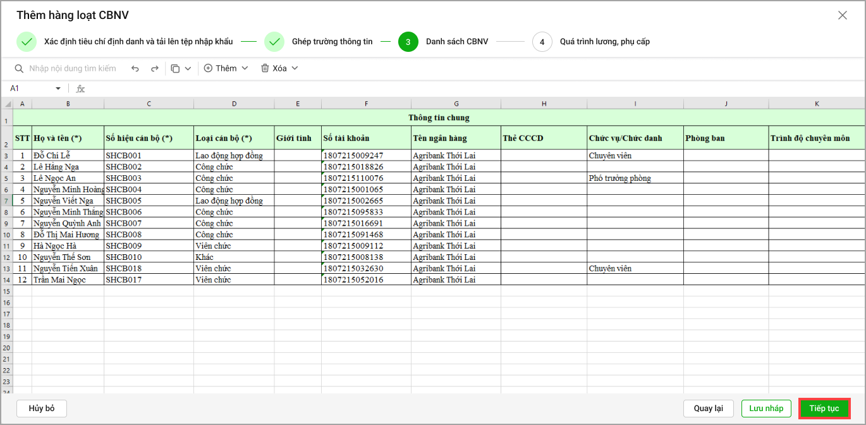Image resolution: width=866 pixels, height=425 pixels.
Task: Select step 4 Quá trình lương, phụ cấp
Action: (x=542, y=42)
